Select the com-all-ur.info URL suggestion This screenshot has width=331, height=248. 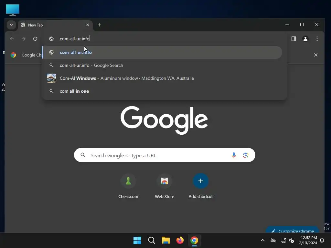click(162, 52)
